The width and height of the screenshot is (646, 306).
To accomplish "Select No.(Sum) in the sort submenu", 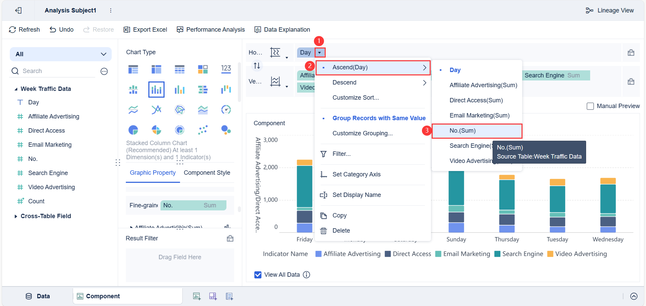I will point(477,131).
